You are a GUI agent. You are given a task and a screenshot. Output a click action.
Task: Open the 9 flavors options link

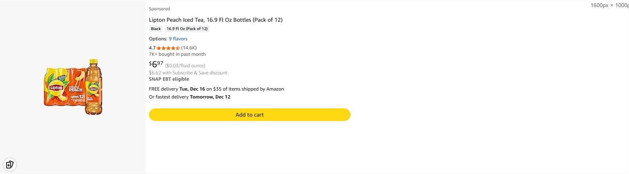[178, 39]
